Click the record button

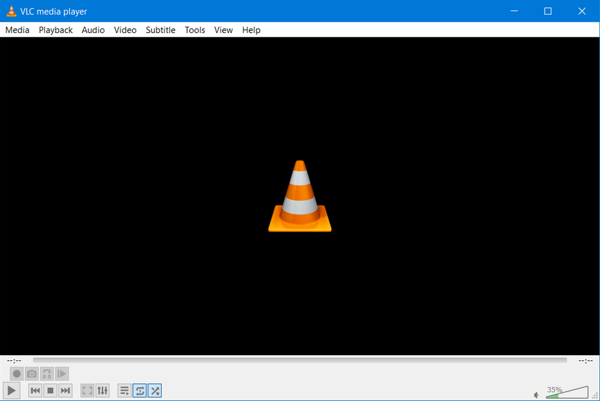17,374
